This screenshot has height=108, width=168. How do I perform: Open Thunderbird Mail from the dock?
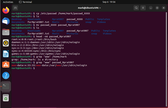6,21
